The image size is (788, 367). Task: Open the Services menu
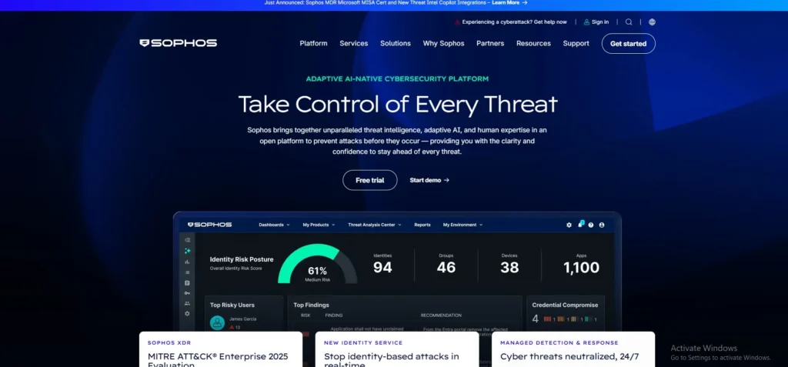354,43
